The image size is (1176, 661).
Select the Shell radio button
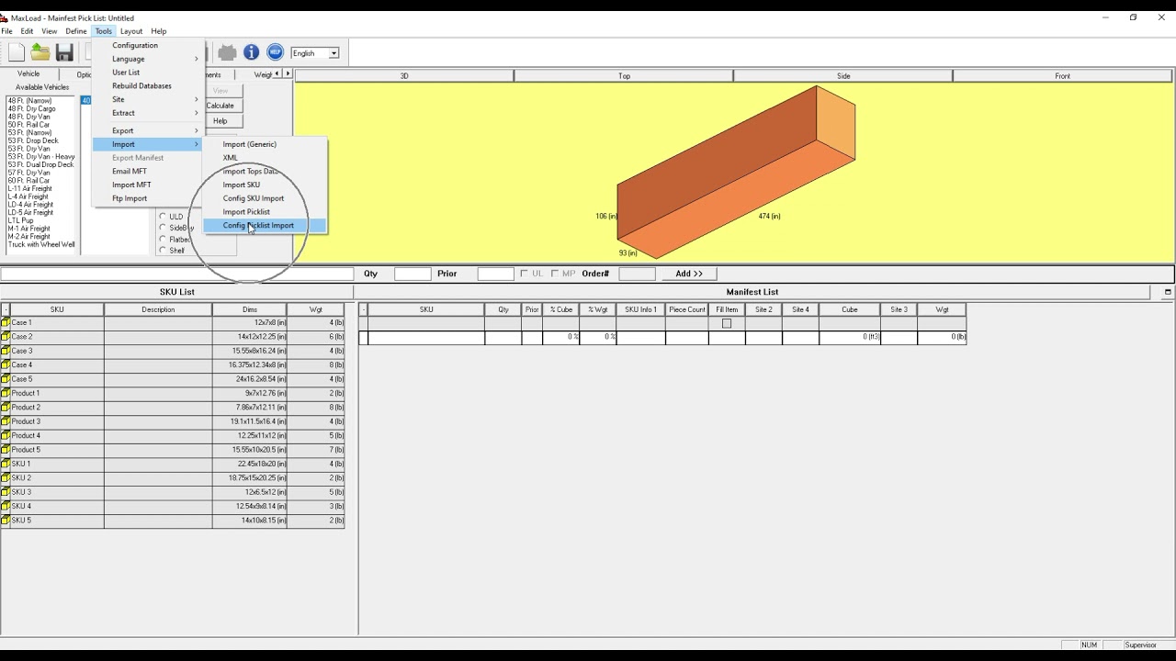(163, 251)
